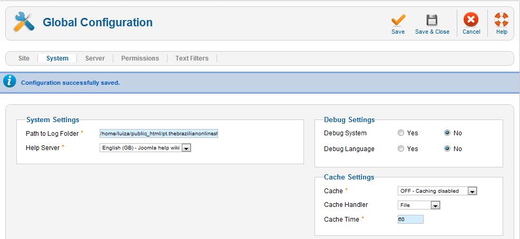This screenshot has width=520, height=239.
Task: Click the red Cancel icon
Action: 471,19
